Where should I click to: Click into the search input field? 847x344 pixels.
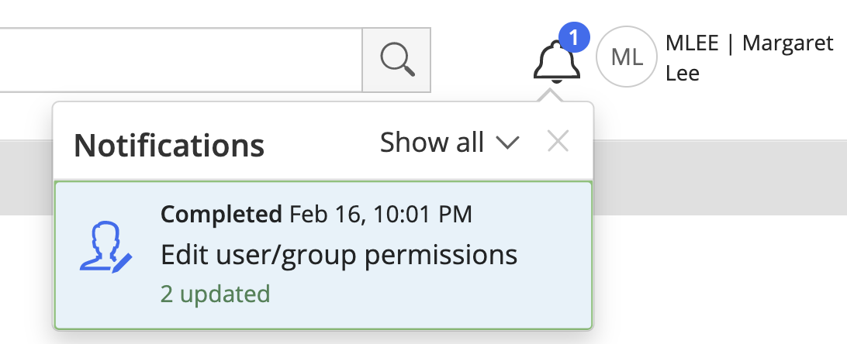[178, 60]
